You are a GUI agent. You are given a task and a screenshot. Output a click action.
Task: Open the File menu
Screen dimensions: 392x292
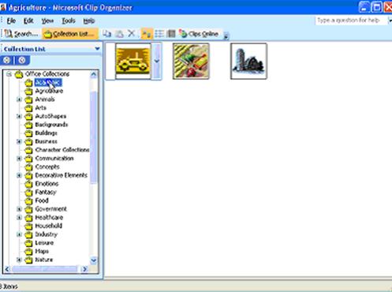point(11,21)
